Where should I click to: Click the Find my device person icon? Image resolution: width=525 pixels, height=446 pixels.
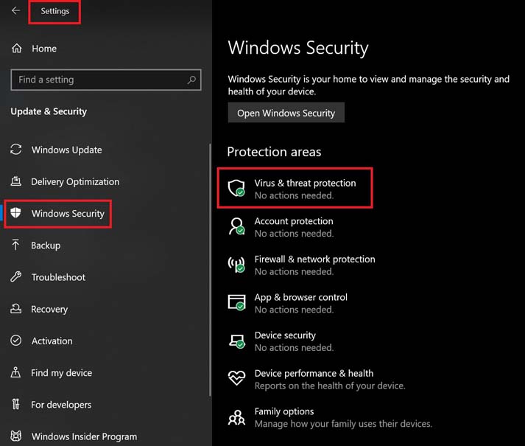(x=15, y=372)
